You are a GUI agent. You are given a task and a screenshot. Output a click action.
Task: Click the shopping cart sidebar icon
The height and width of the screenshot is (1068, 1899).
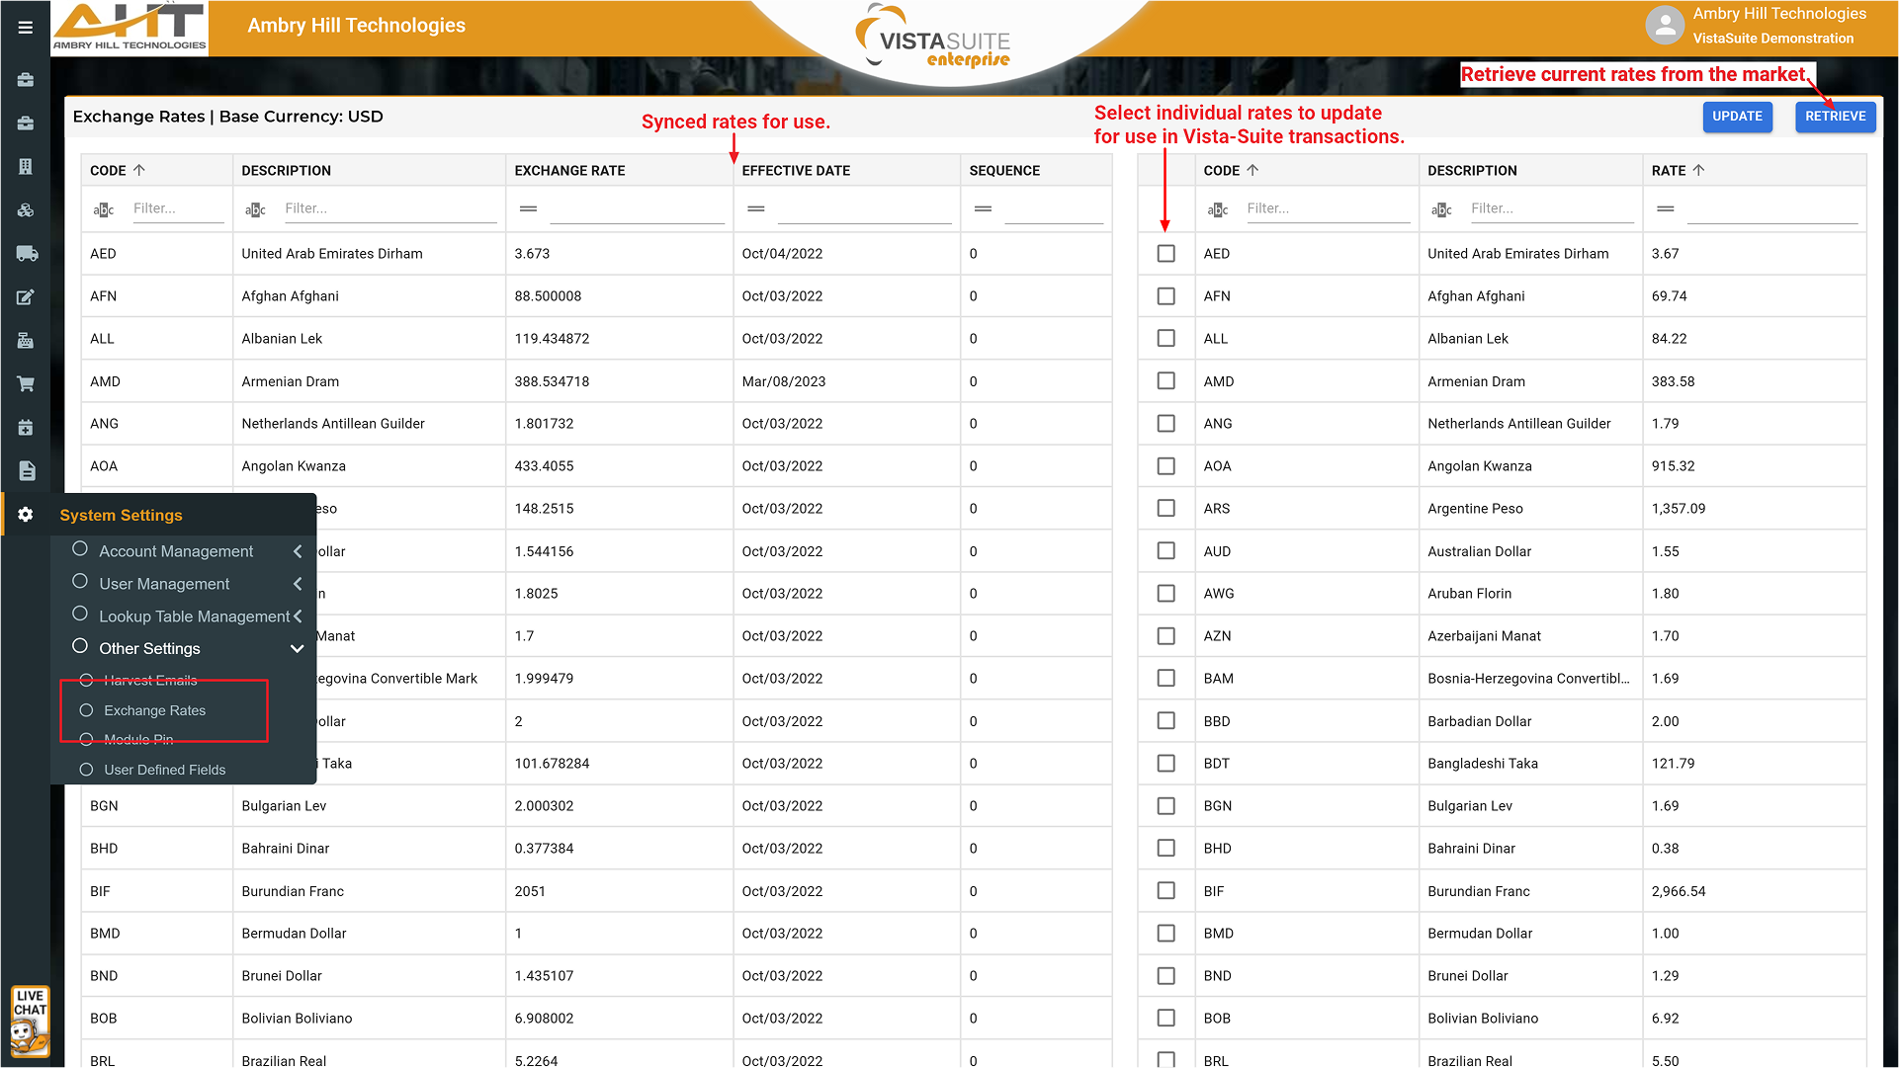point(26,384)
